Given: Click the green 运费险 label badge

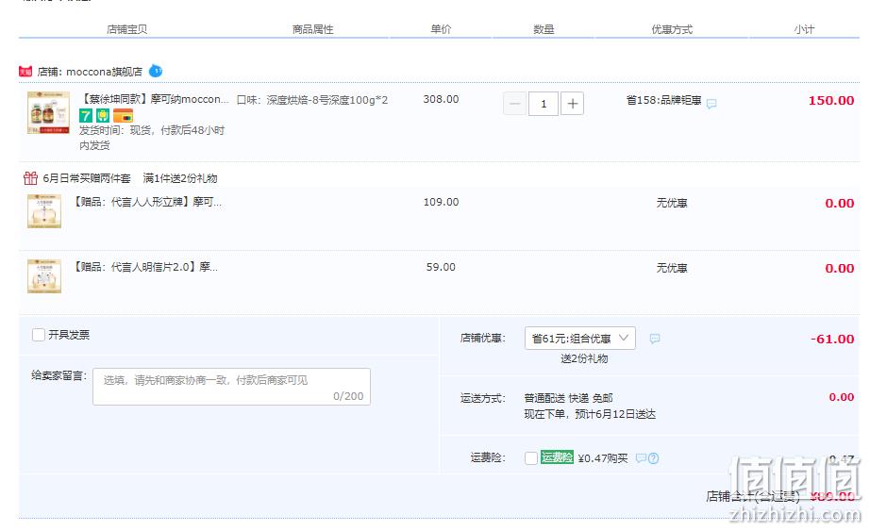Looking at the screenshot, I should tap(557, 457).
